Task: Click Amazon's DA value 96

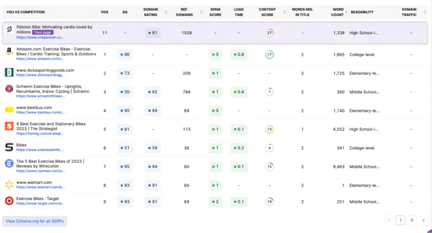Action: pos(125,54)
